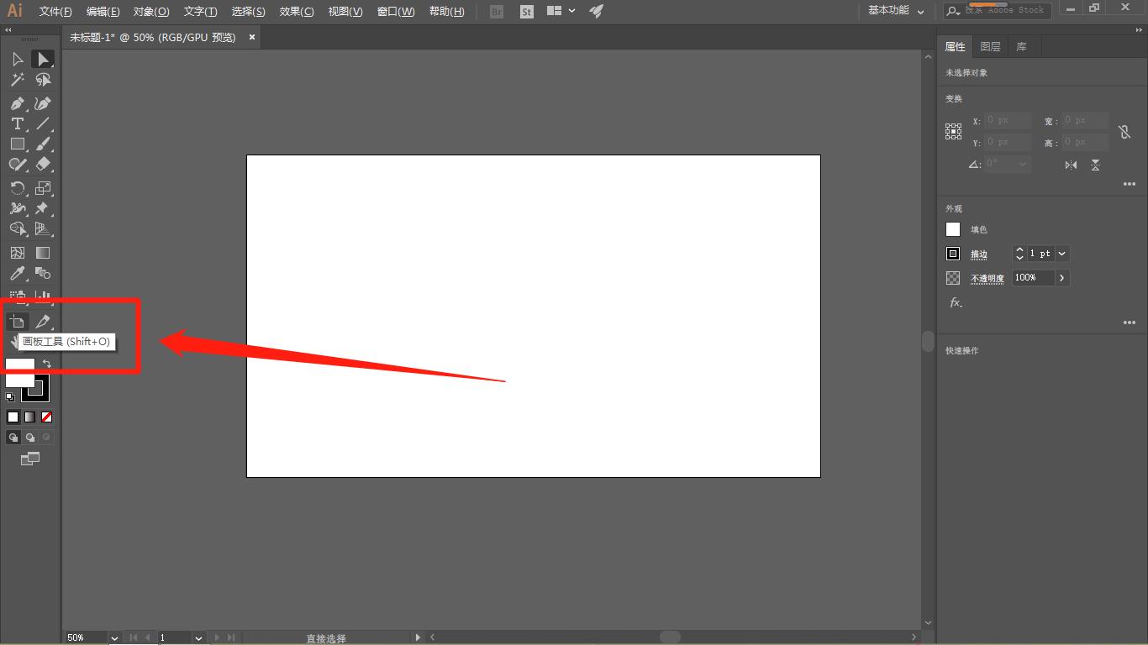This screenshot has height=645, width=1148.
Task: Pick the Magic Wand tool
Action: pyautogui.click(x=17, y=80)
